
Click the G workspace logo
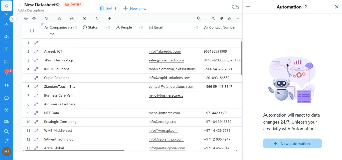(7, 6)
